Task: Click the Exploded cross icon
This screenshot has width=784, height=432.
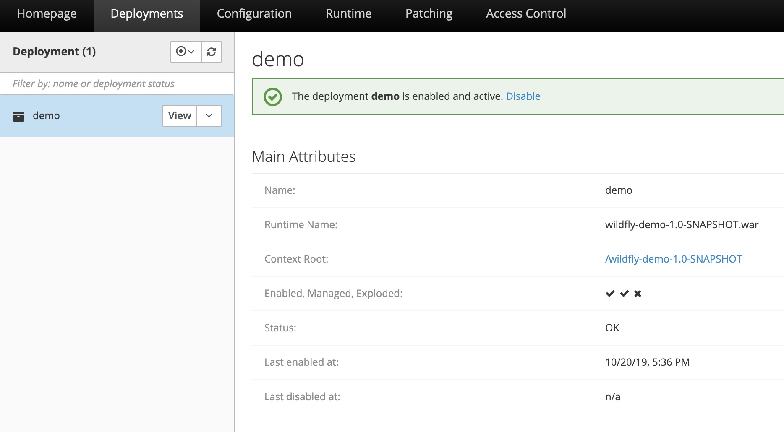Action: coord(638,294)
